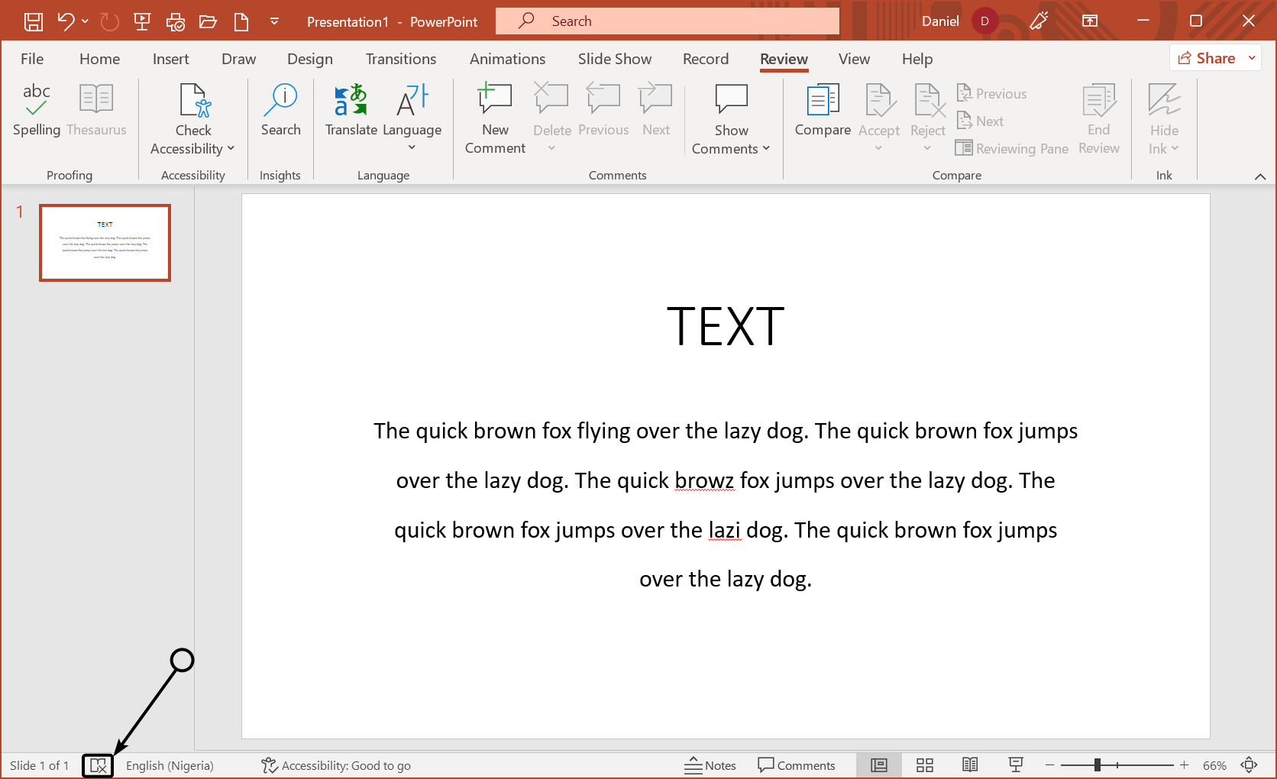Click the spell check status bar icon
This screenshot has width=1277, height=779.
click(98, 765)
